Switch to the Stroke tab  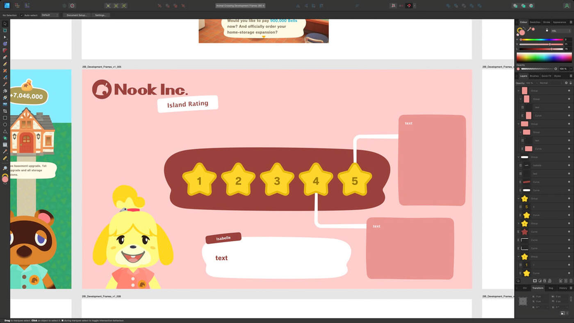(x=547, y=22)
